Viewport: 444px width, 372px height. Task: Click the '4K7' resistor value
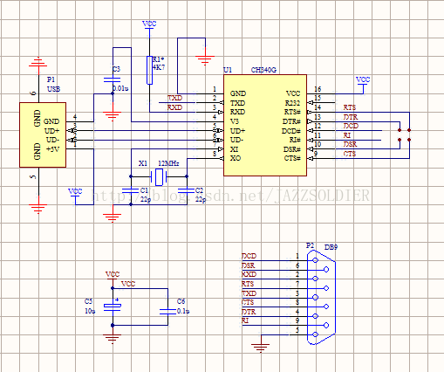[159, 67]
